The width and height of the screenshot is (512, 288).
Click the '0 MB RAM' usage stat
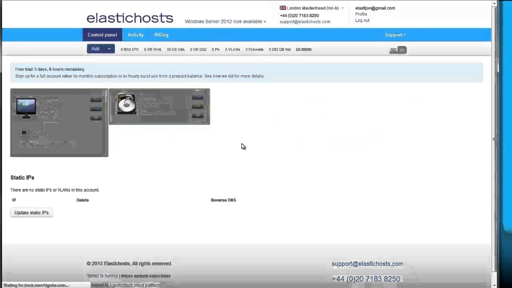[152, 50]
